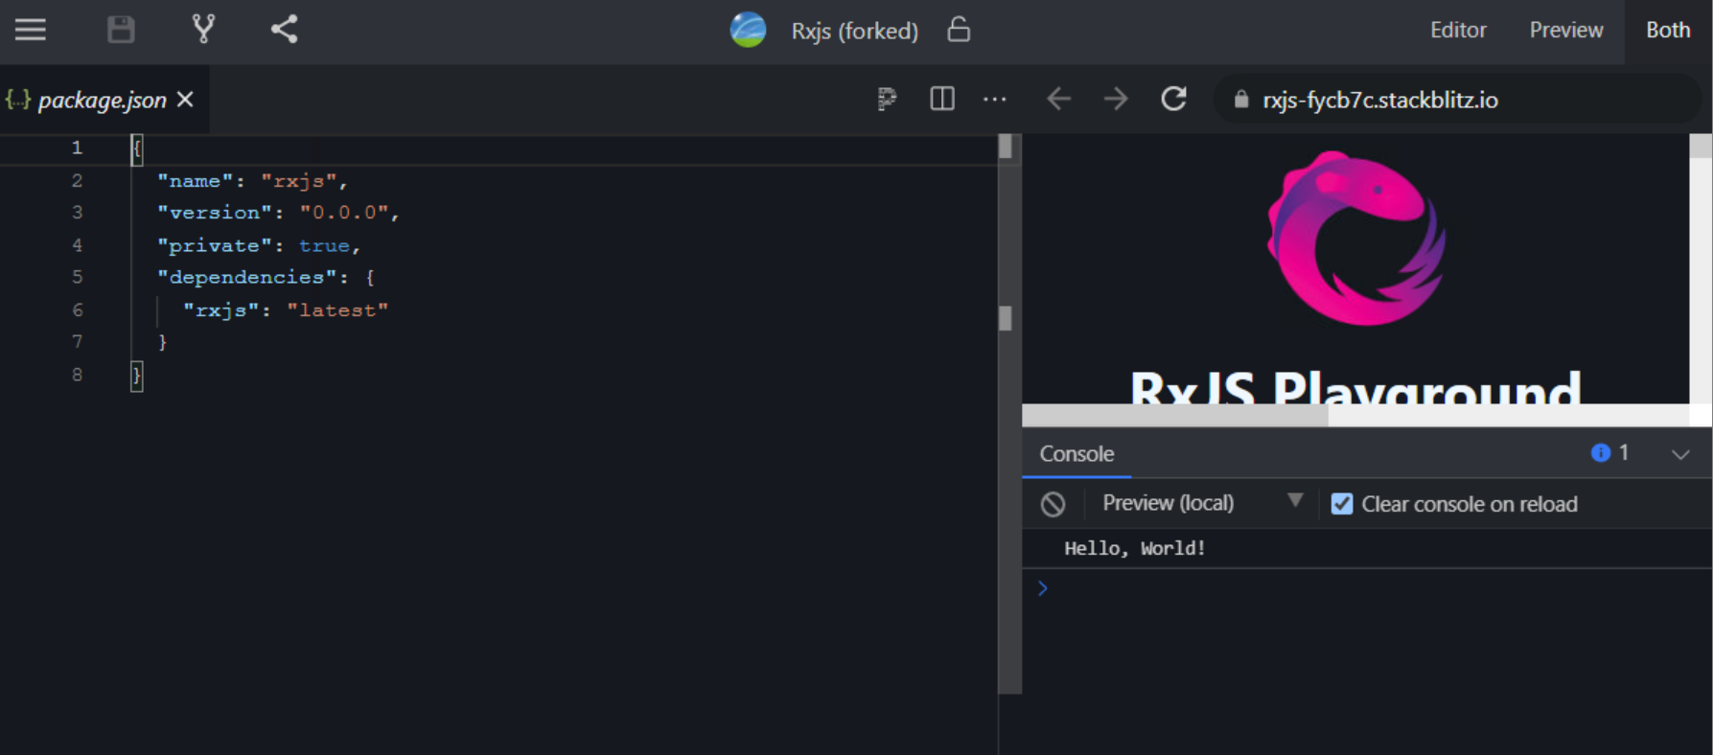Click the Prettier format icon
Viewport: 1713px width, 755px height.
pos(887,99)
